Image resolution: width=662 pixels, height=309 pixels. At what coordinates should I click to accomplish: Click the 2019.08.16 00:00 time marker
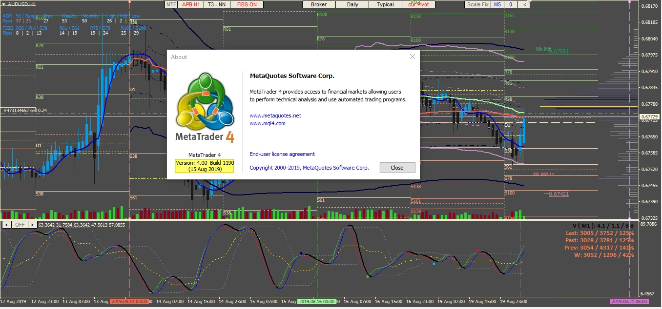tap(317, 302)
